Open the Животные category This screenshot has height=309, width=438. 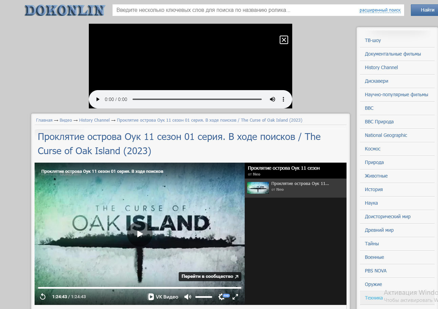coord(376,176)
